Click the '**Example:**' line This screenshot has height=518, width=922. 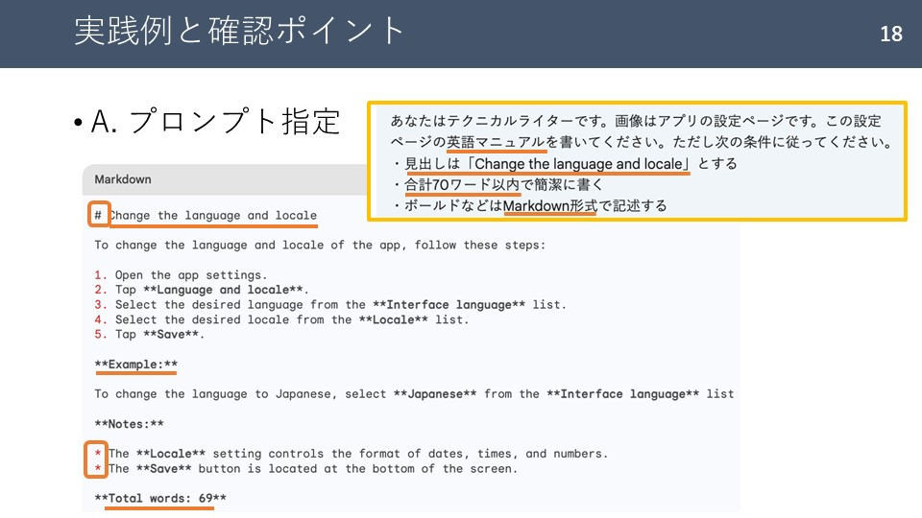pyautogui.click(x=135, y=365)
